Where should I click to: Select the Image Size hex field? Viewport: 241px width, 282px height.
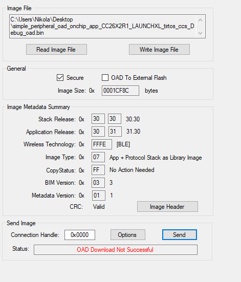click(120, 91)
